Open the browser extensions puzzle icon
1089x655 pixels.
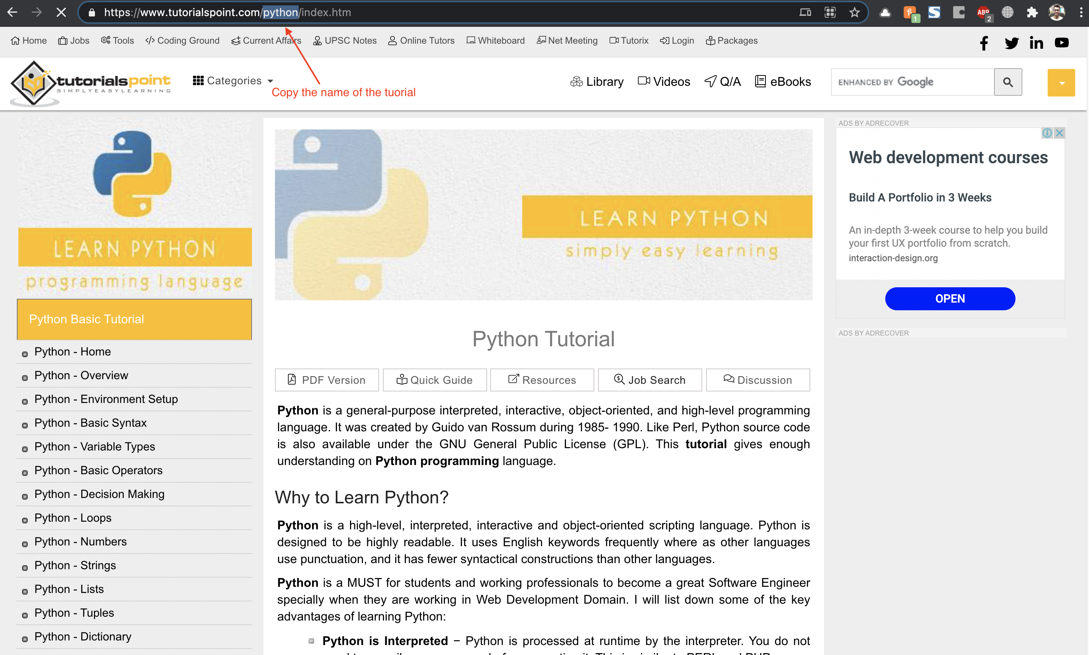1032,12
